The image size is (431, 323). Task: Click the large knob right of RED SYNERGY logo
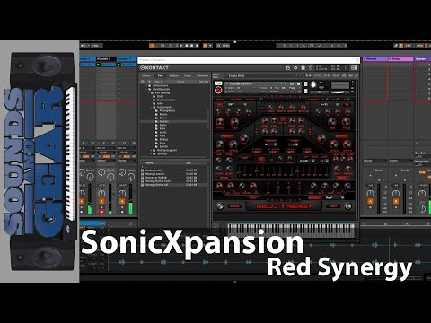(348, 206)
